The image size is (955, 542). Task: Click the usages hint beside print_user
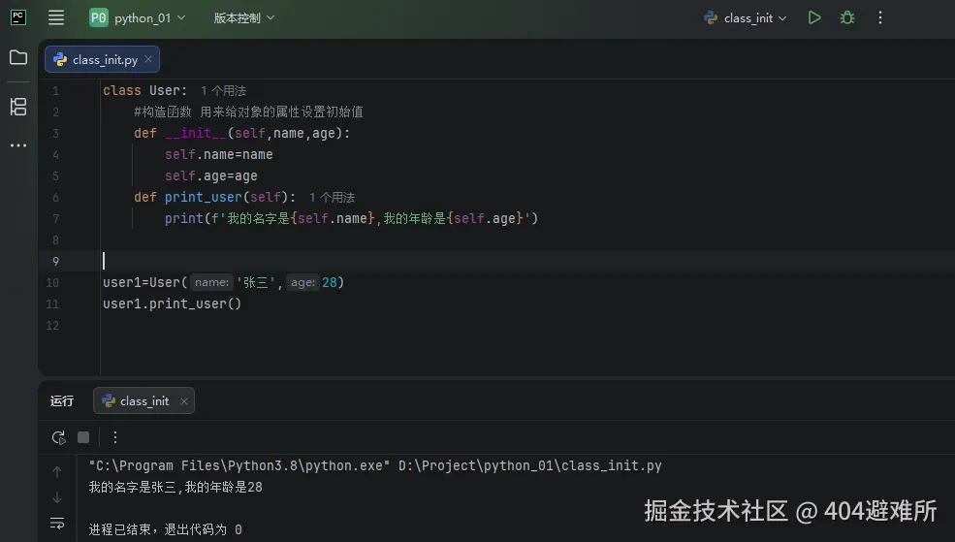pos(332,198)
